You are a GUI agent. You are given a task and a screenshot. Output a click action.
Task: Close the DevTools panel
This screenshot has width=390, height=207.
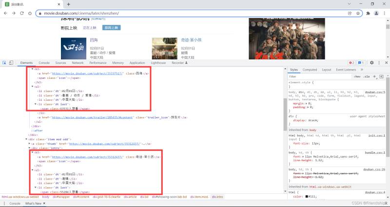coord(386,63)
